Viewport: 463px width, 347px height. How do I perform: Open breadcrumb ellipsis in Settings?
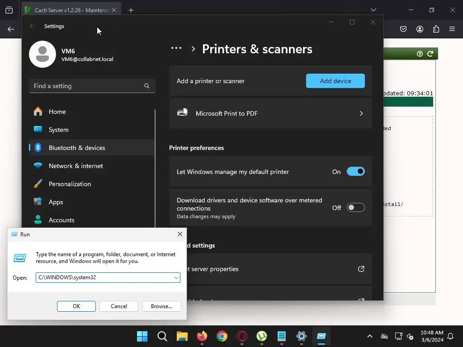click(x=176, y=48)
